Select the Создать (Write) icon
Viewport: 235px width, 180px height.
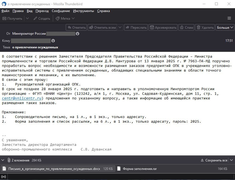pyautogui.click(x=35, y=18)
